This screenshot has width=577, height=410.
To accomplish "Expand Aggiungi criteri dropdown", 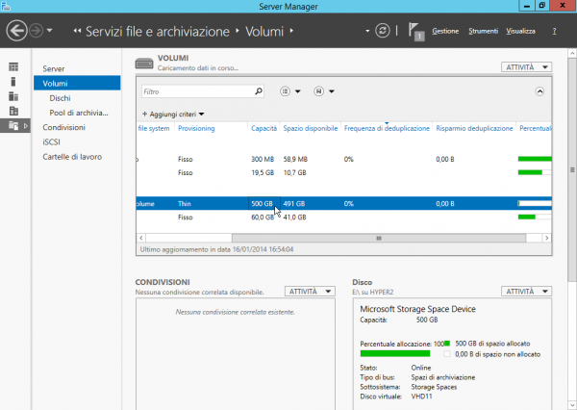I will pyautogui.click(x=173, y=115).
